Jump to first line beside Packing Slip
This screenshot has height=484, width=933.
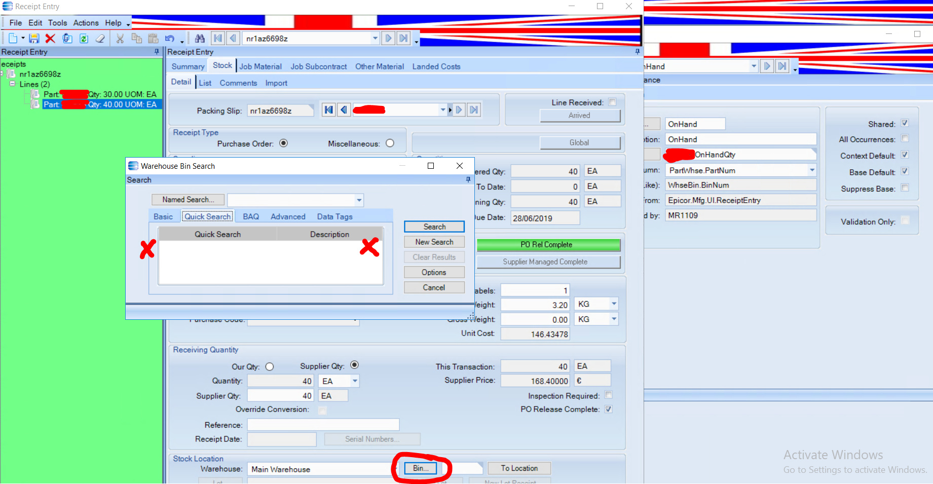click(x=329, y=110)
